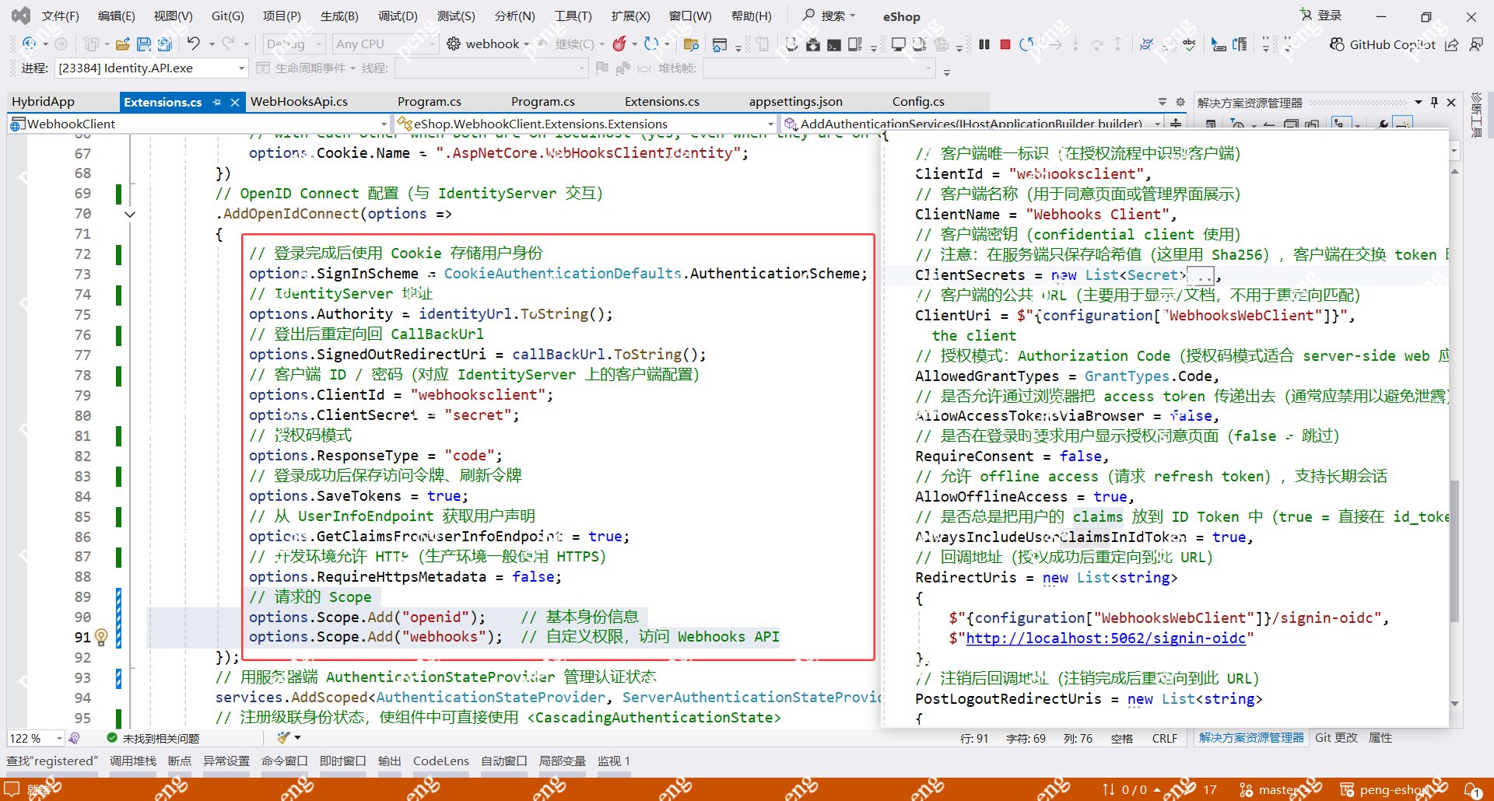Close the Solution Explorer panel
Viewport: 1494px width, 801px height.
1451,102
